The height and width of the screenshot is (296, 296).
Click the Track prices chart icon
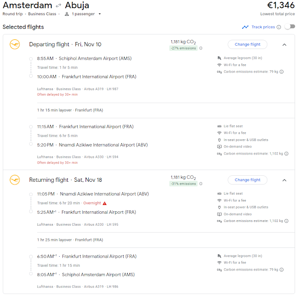[x=245, y=27]
